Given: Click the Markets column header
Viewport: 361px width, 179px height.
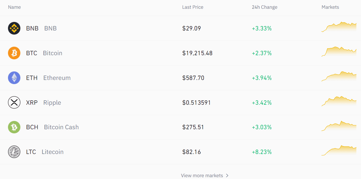Looking at the screenshot, I should pyautogui.click(x=330, y=7).
